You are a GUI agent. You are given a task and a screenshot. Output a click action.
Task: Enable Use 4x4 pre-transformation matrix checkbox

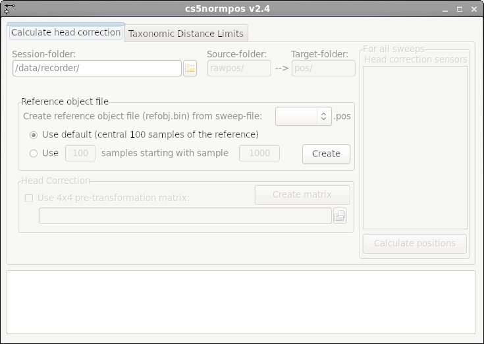29,198
